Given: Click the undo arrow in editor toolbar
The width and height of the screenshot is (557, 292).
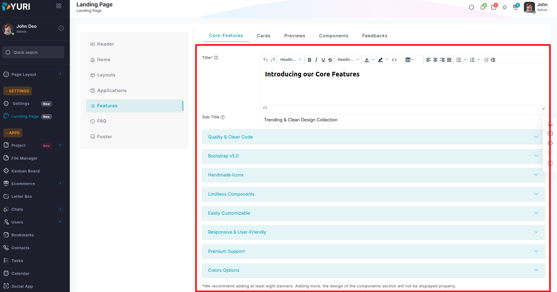Looking at the screenshot, I should tap(265, 60).
